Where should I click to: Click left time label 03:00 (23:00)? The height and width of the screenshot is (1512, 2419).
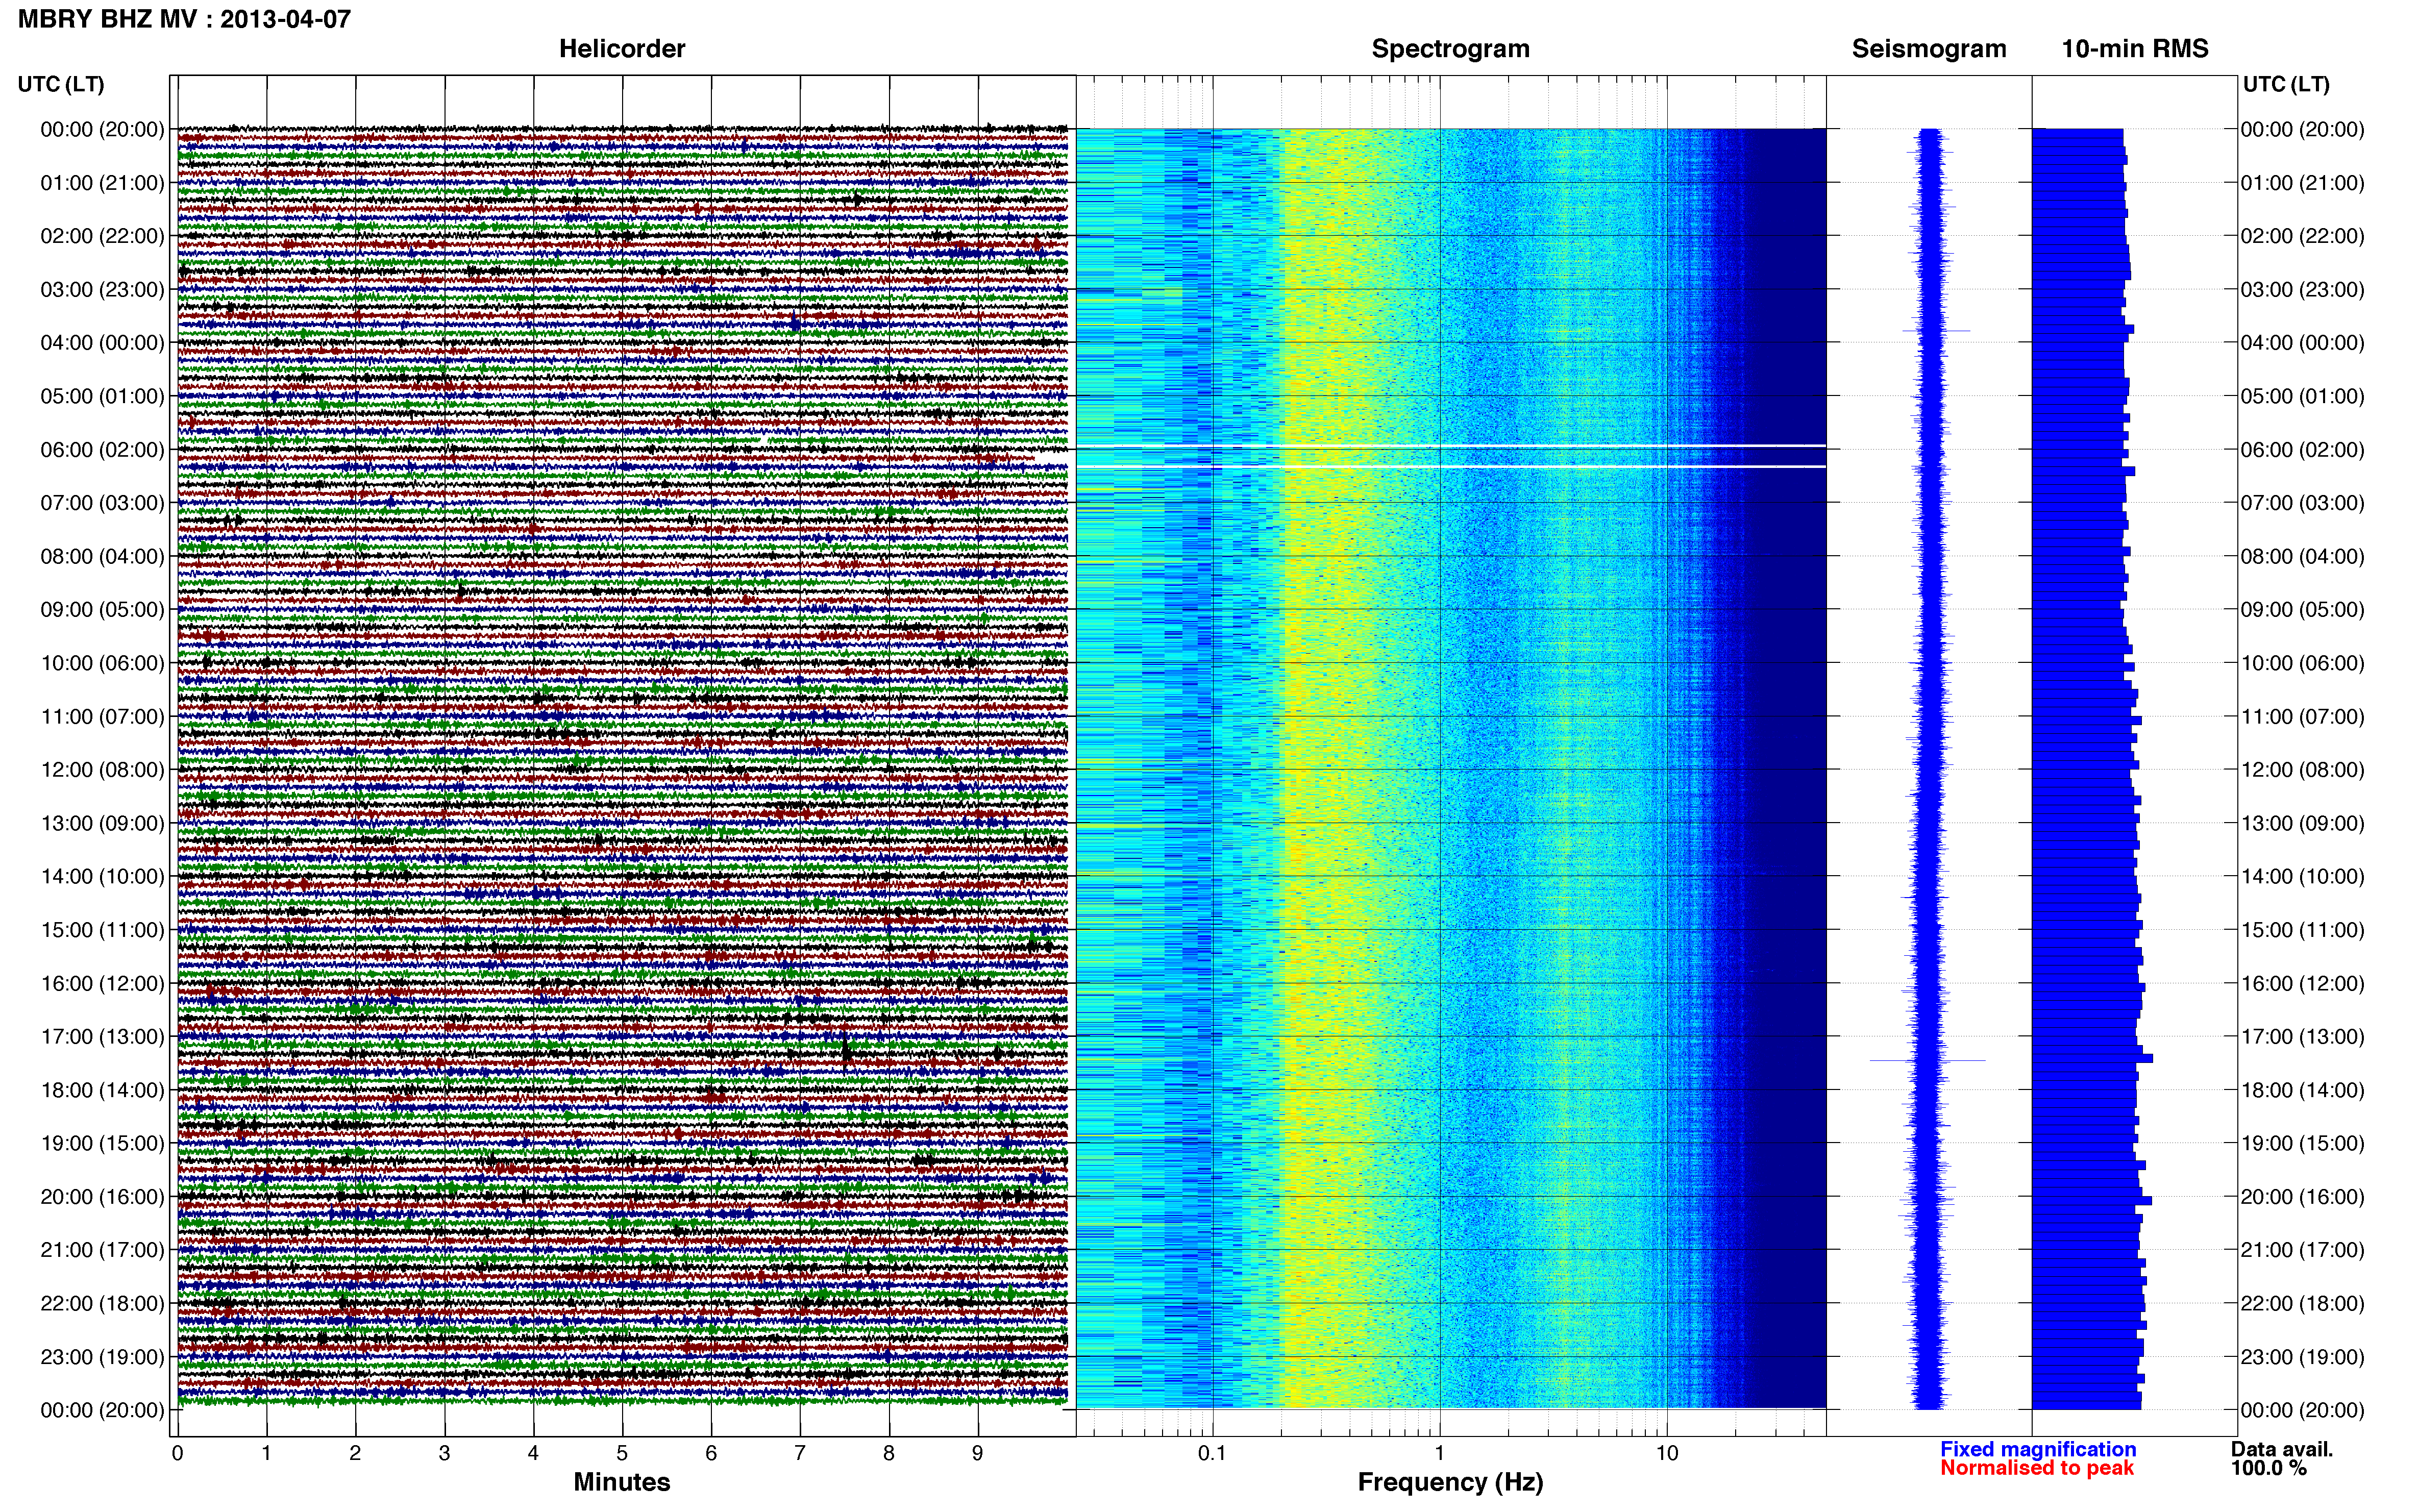(x=102, y=290)
